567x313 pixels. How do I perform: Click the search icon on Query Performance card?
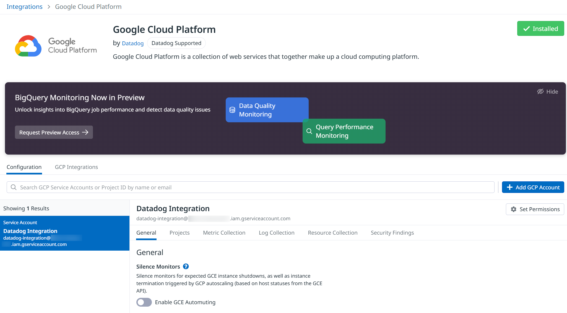pos(309,131)
